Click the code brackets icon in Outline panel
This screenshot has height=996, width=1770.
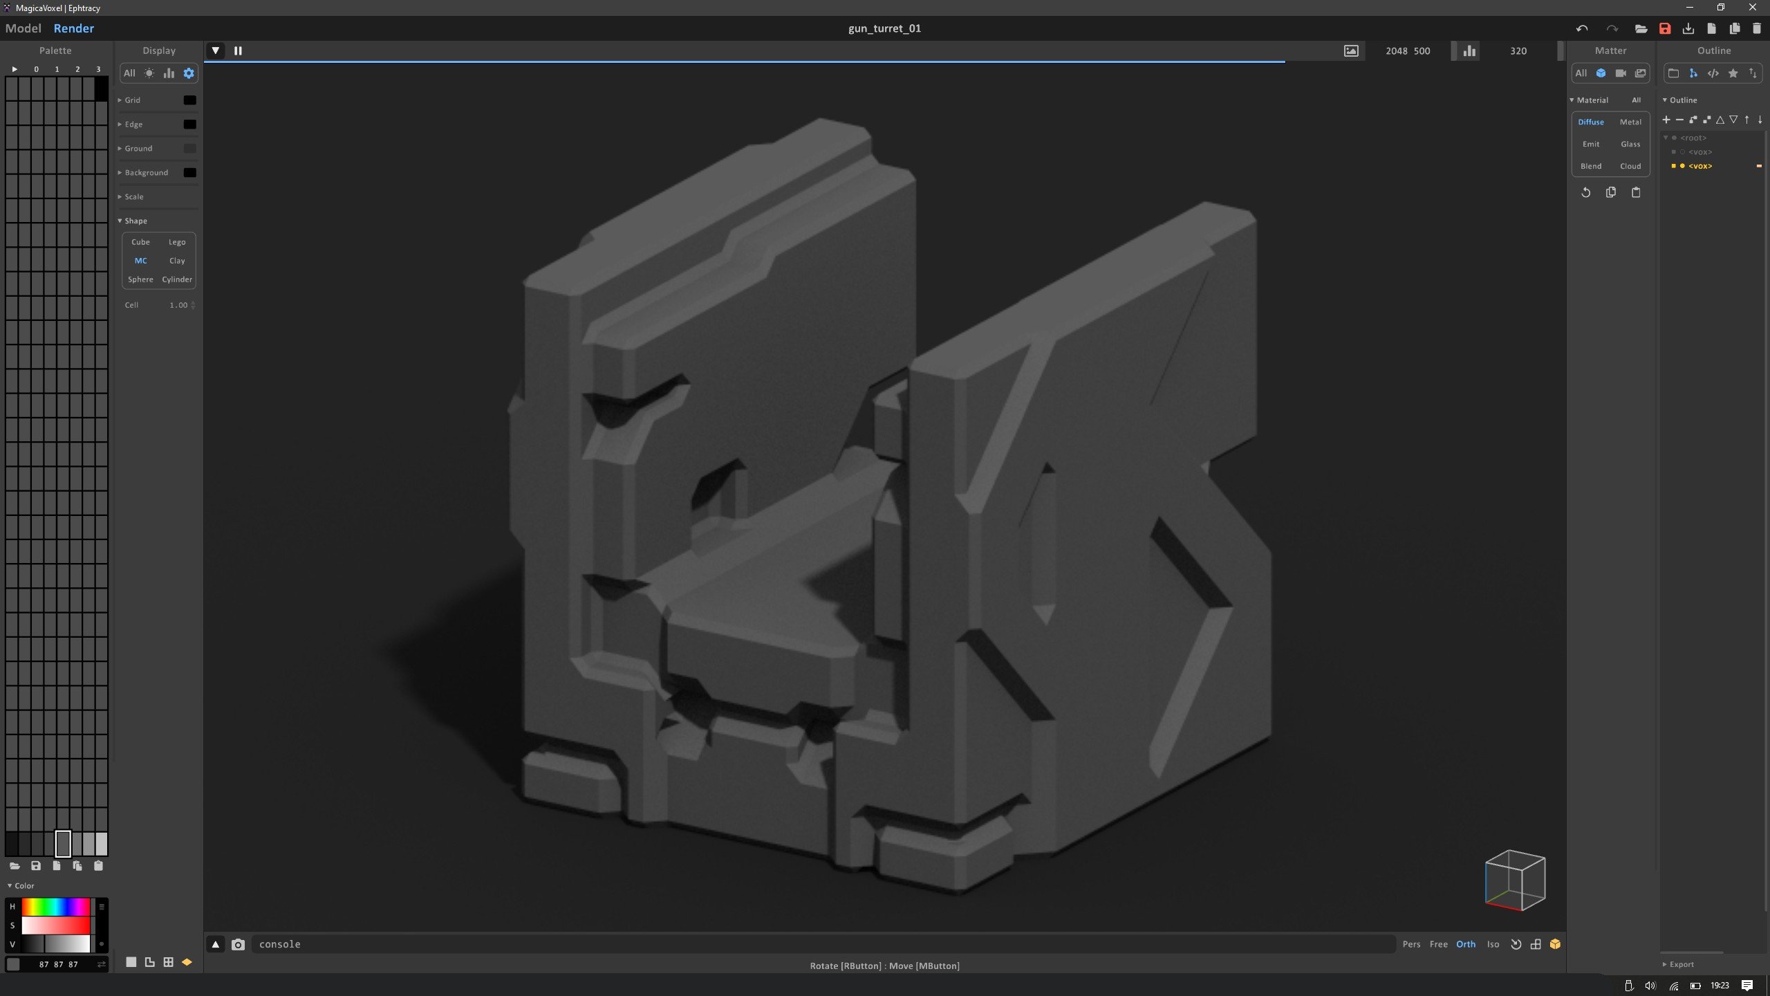1713,73
